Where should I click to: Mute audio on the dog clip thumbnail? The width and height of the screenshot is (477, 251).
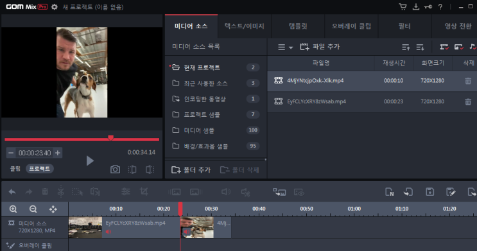[x=186, y=232]
